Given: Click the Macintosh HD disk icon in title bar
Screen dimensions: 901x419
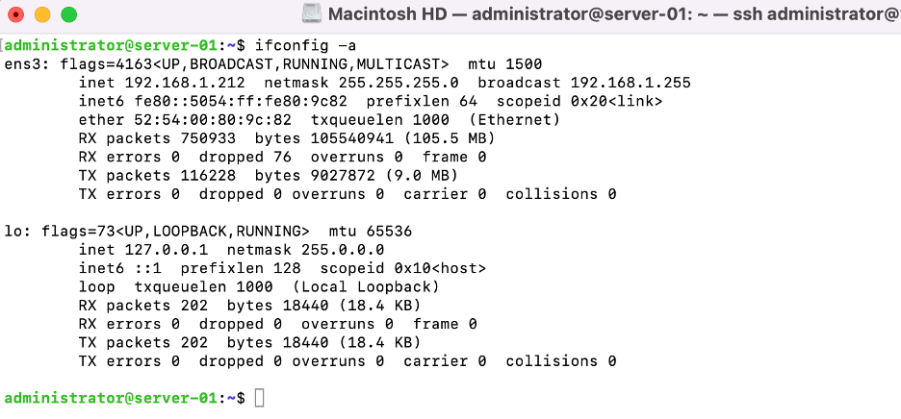Looking at the screenshot, I should click(312, 14).
